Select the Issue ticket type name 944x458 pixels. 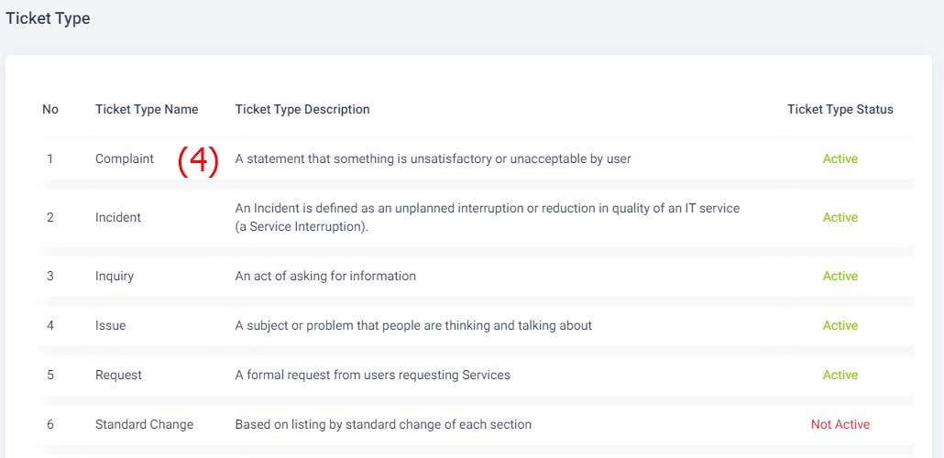coord(110,325)
